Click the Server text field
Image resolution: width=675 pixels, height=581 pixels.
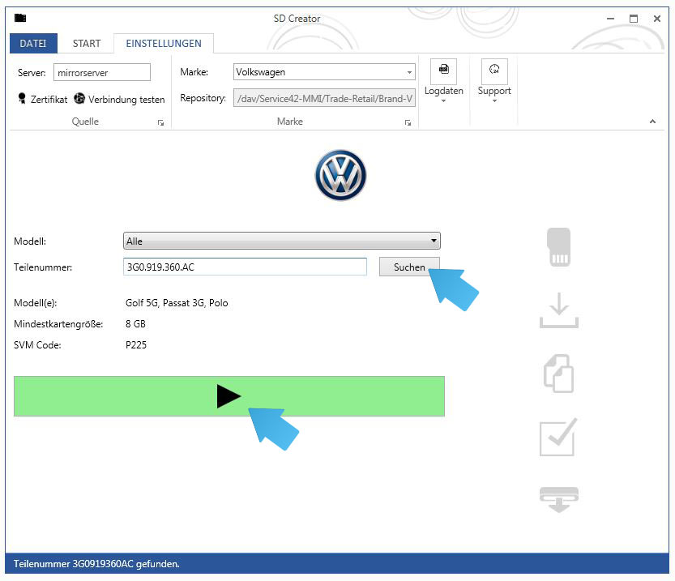(x=102, y=72)
